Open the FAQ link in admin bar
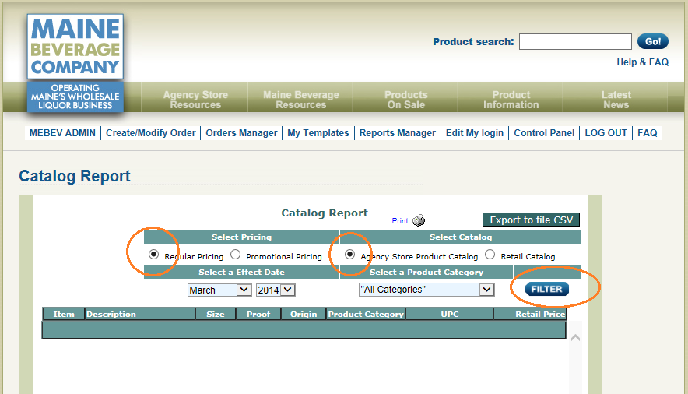 tap(648, 133)
